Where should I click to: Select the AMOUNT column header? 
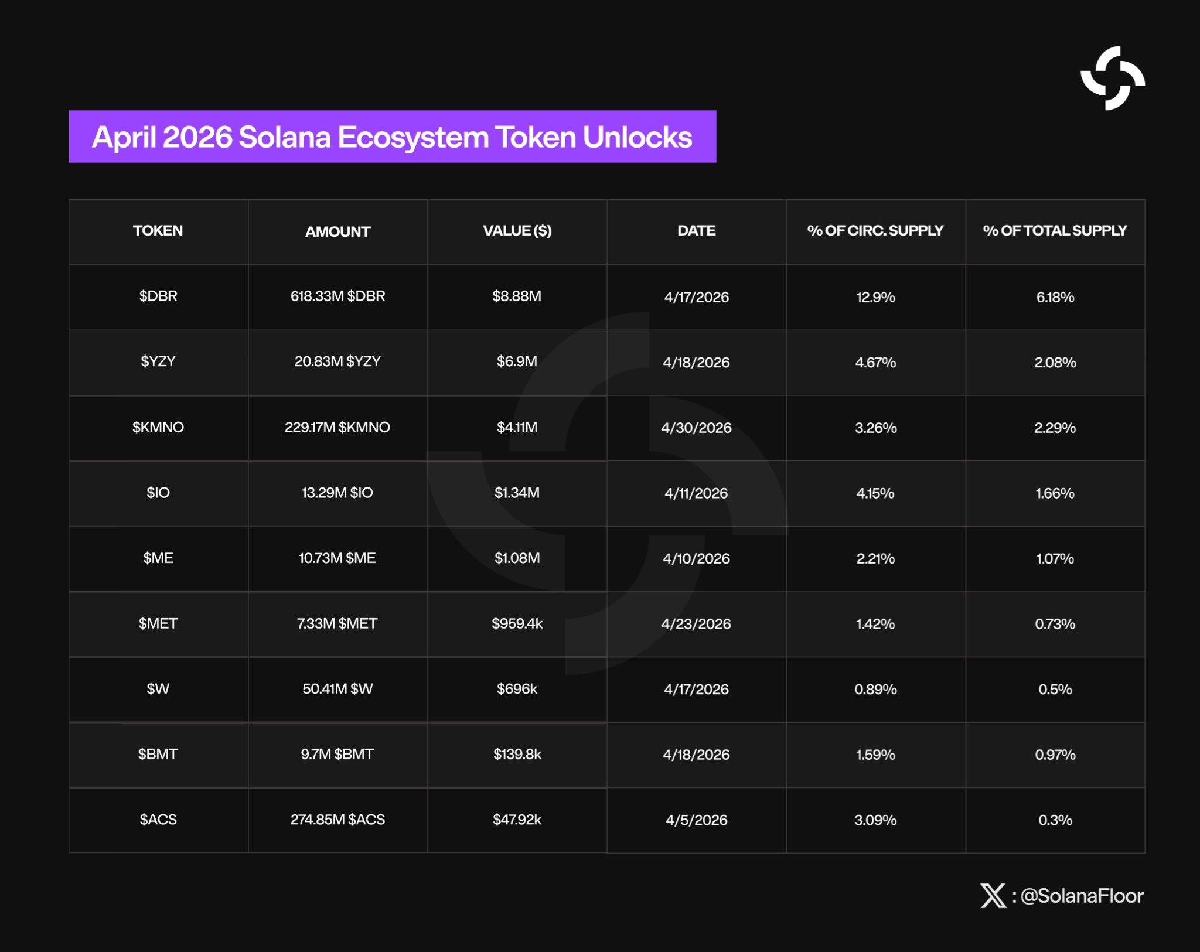coord(337,232)
